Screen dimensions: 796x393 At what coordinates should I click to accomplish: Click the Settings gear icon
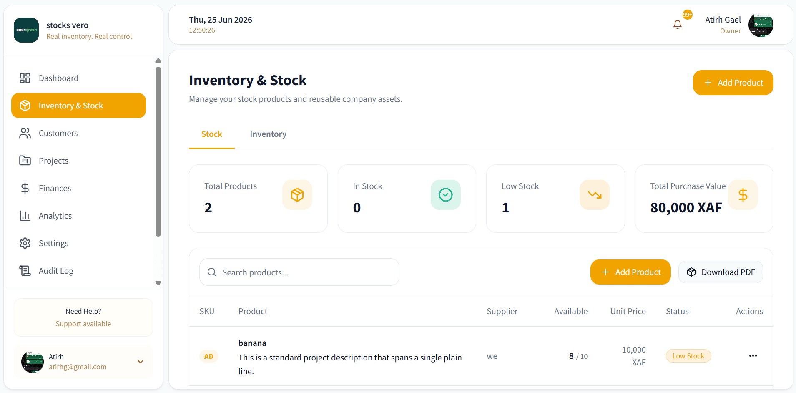(x=25, y=243)
